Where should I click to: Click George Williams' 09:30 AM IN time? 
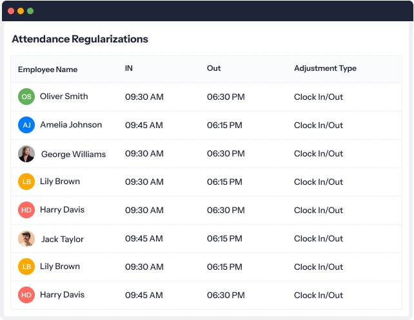144,153
